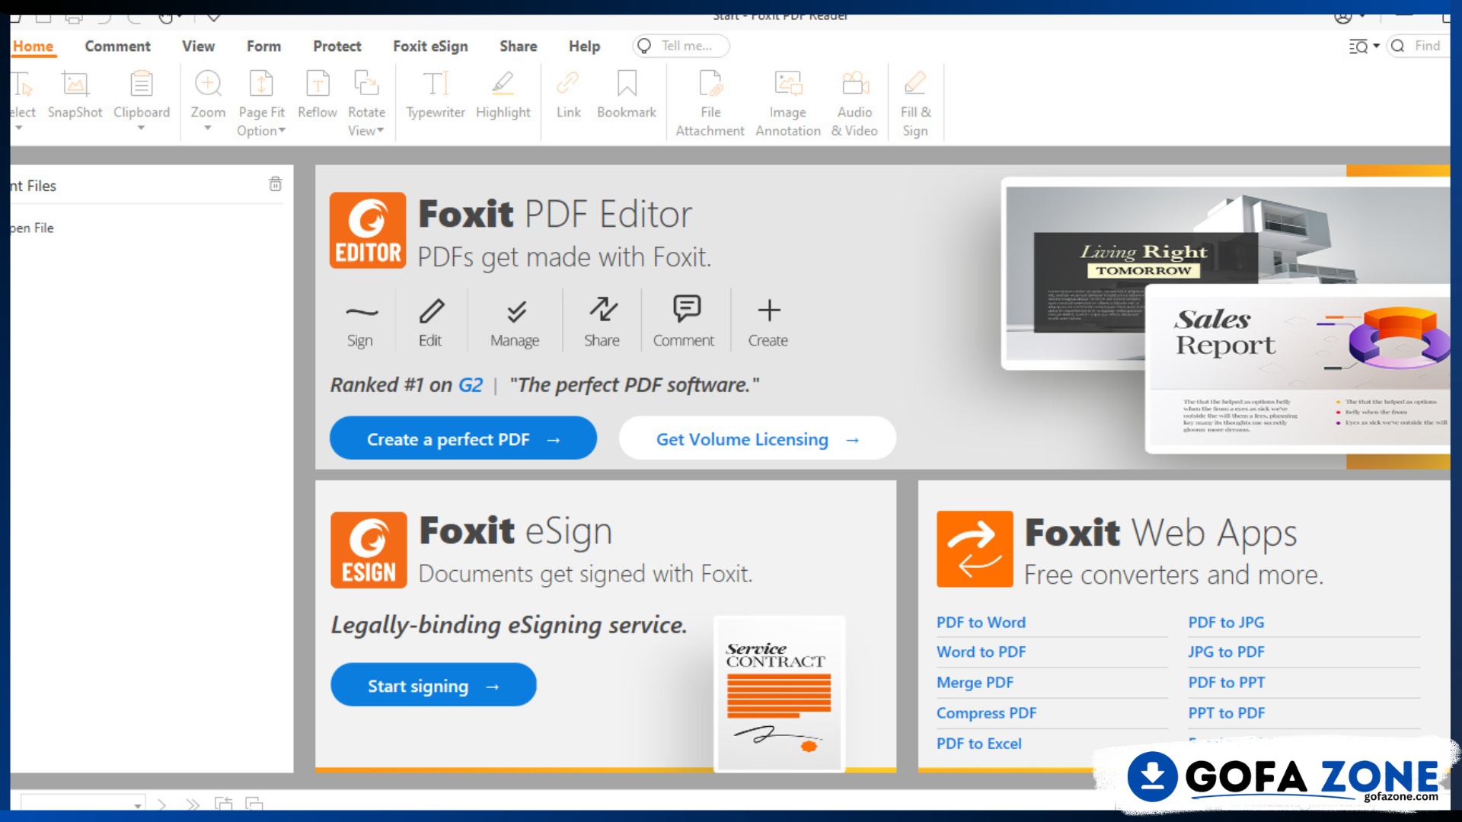Screen dimensions: 1462x822
Task: Open page number dropdown in status bar
Action: point(138,805)
